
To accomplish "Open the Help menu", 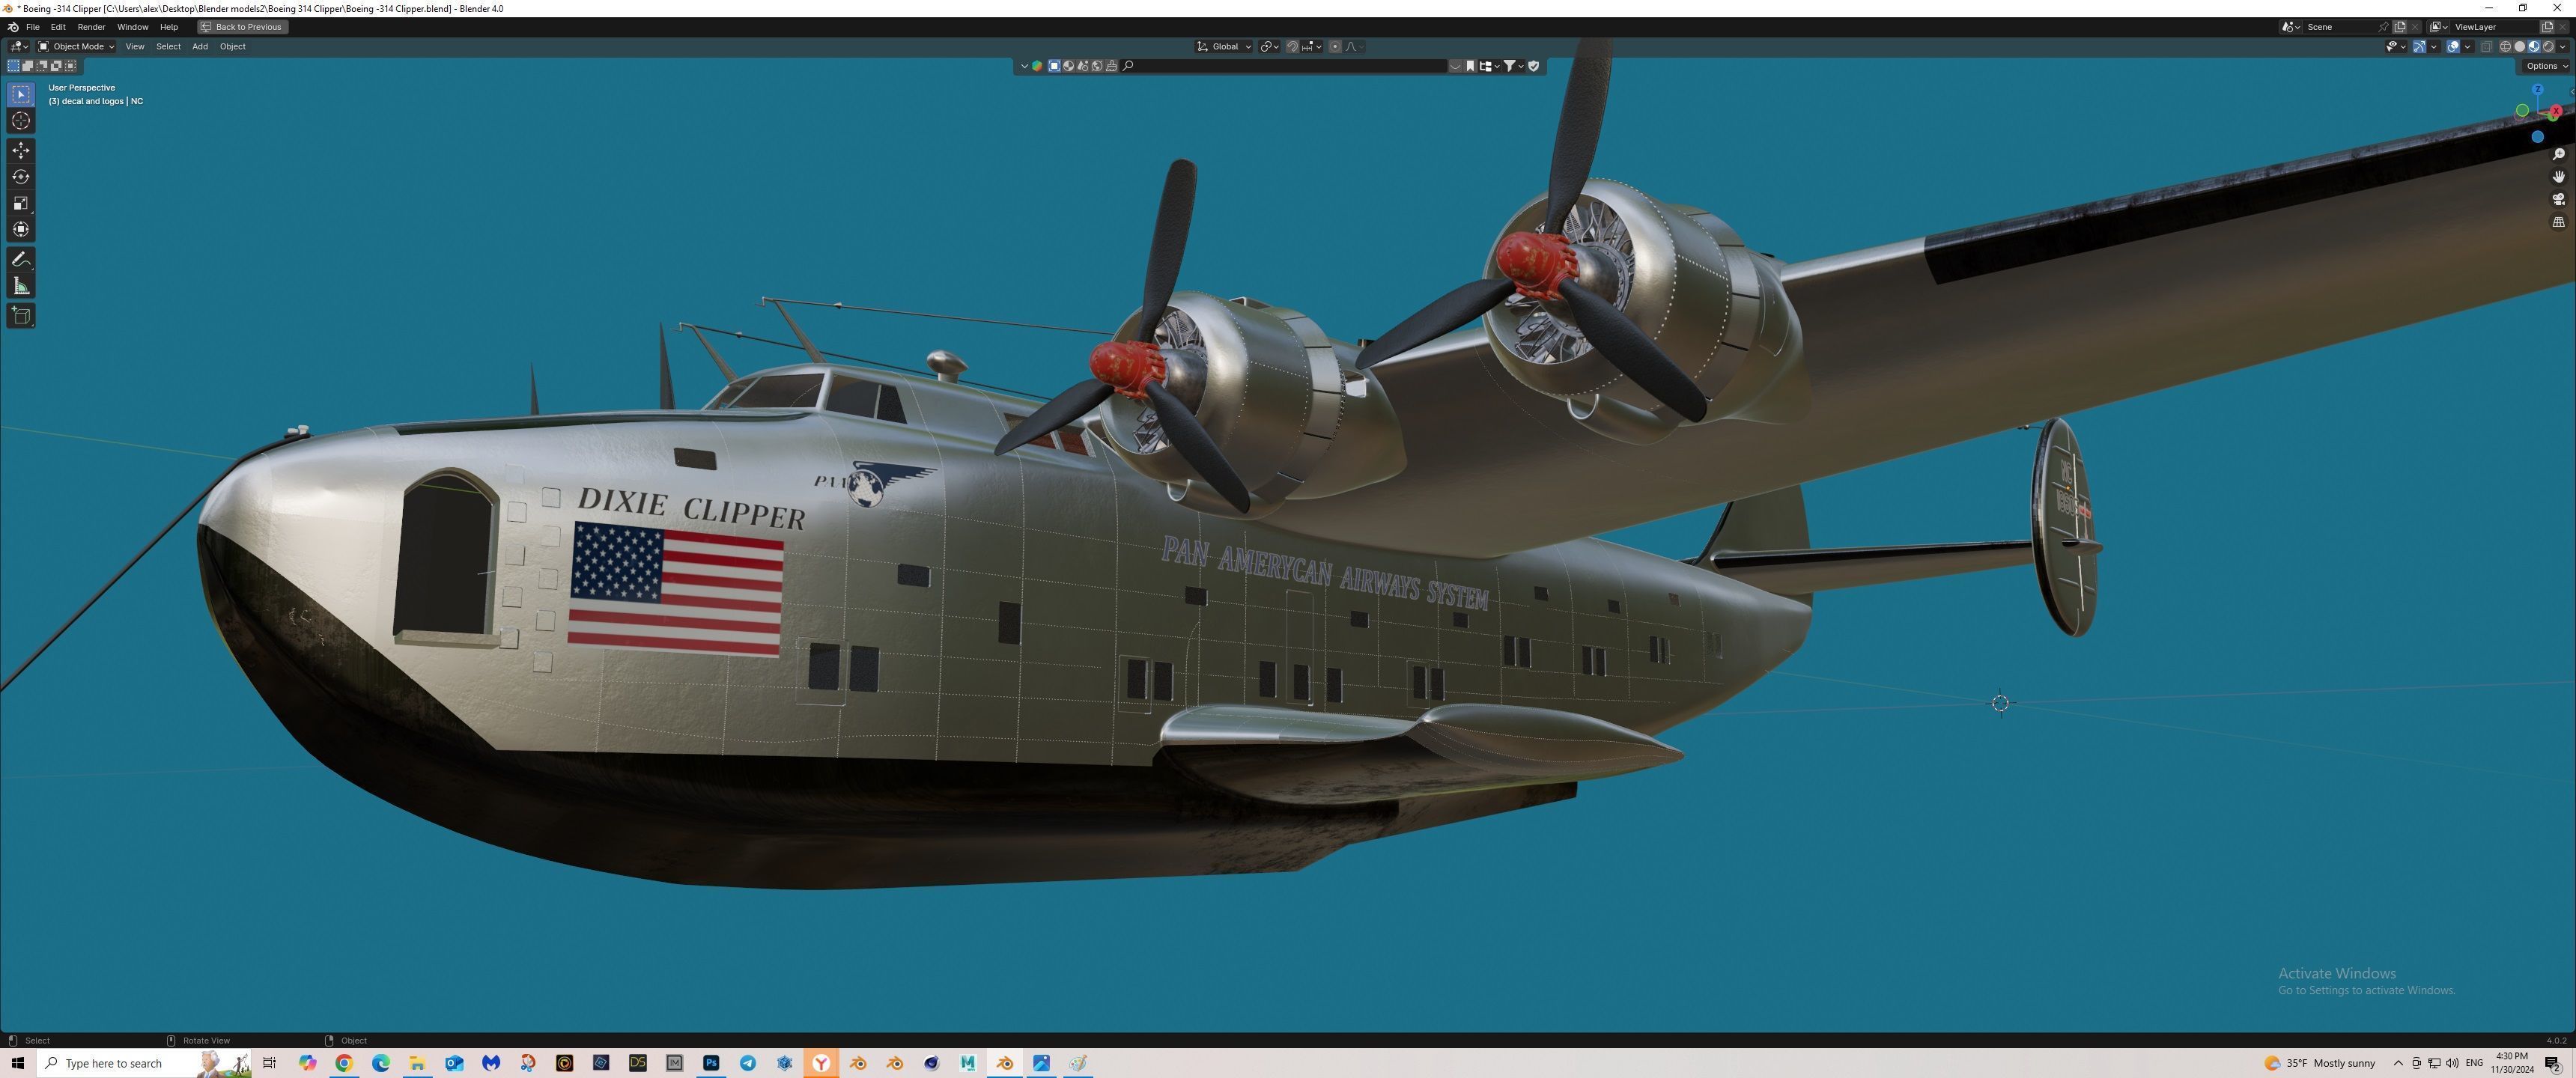I will (169, 27).
